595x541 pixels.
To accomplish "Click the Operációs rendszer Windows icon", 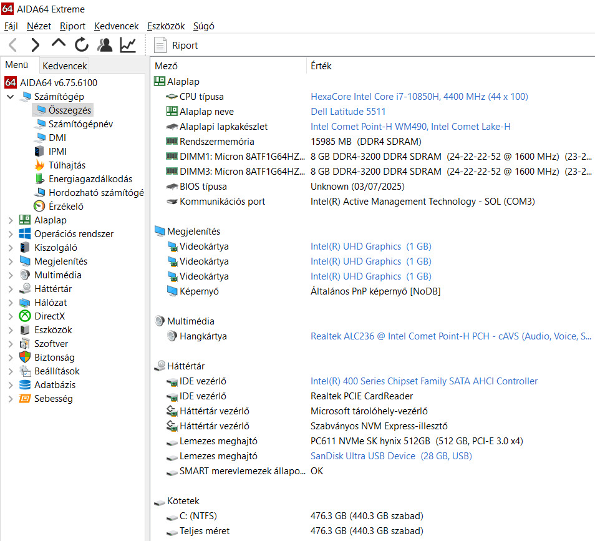I will pos(25,233).
